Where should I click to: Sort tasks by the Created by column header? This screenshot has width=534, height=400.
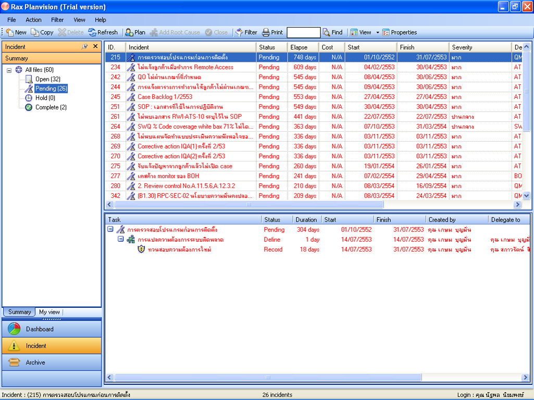pos(457,220)
